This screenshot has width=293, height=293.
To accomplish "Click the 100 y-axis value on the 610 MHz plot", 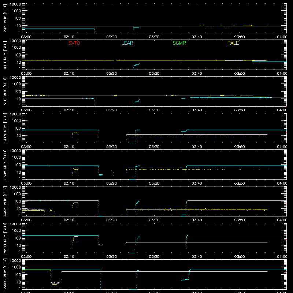I will coord(18,92).
